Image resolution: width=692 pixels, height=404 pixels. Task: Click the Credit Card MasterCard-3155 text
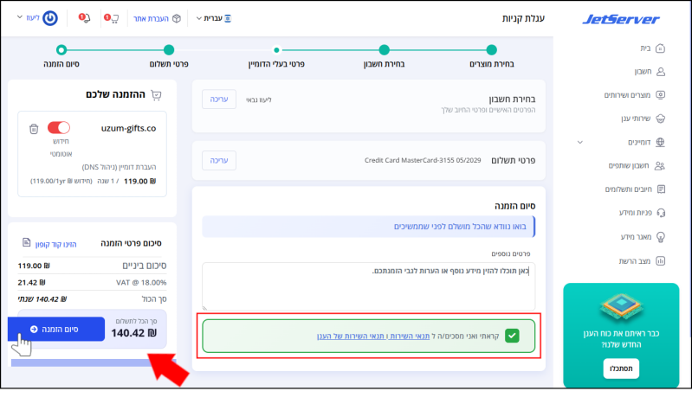coord(423,160)
